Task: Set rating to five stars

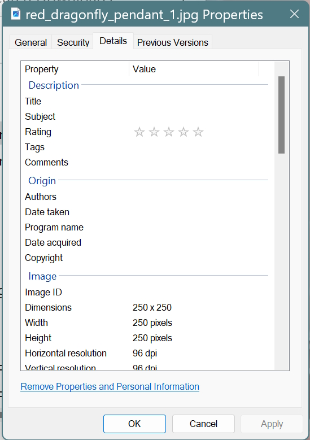Action: [x=198, y=132]
